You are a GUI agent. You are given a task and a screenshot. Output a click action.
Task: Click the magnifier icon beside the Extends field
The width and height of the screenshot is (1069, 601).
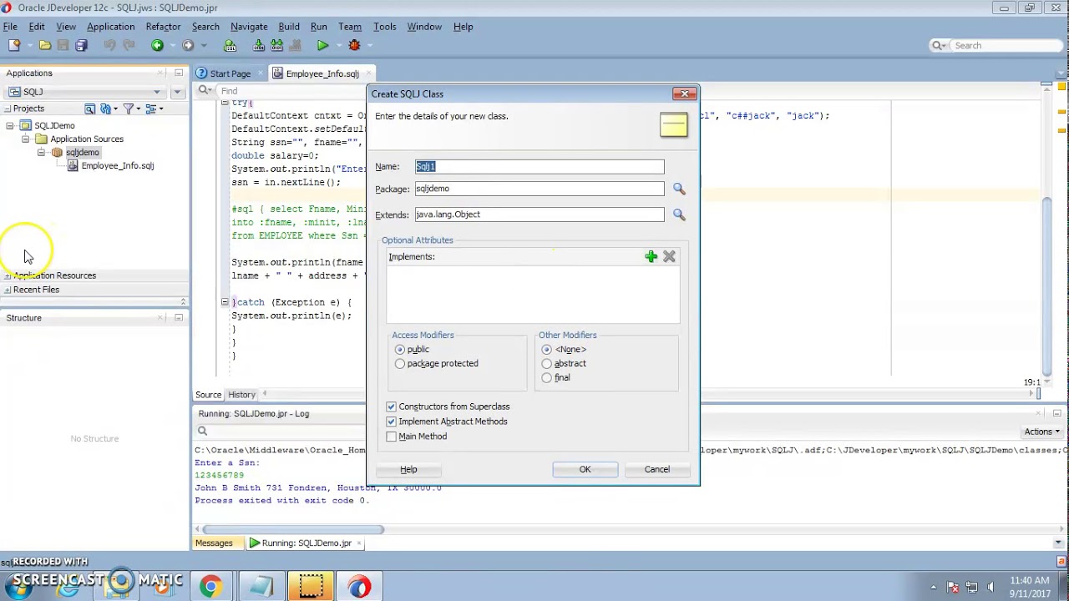[x=679, y=215]
